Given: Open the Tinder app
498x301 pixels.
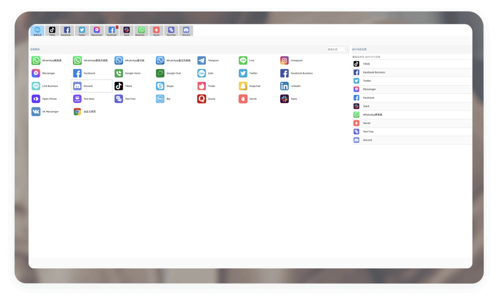Looking at the screenshot, I should (x=201, y=86).
